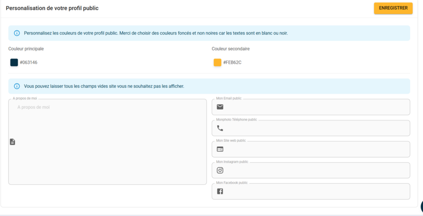Click the #063146 hex code text
423x216 pixels.
coord(29,63)
